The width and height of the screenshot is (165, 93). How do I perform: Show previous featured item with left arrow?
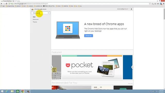pyautogui.click(x=52, y=67)
